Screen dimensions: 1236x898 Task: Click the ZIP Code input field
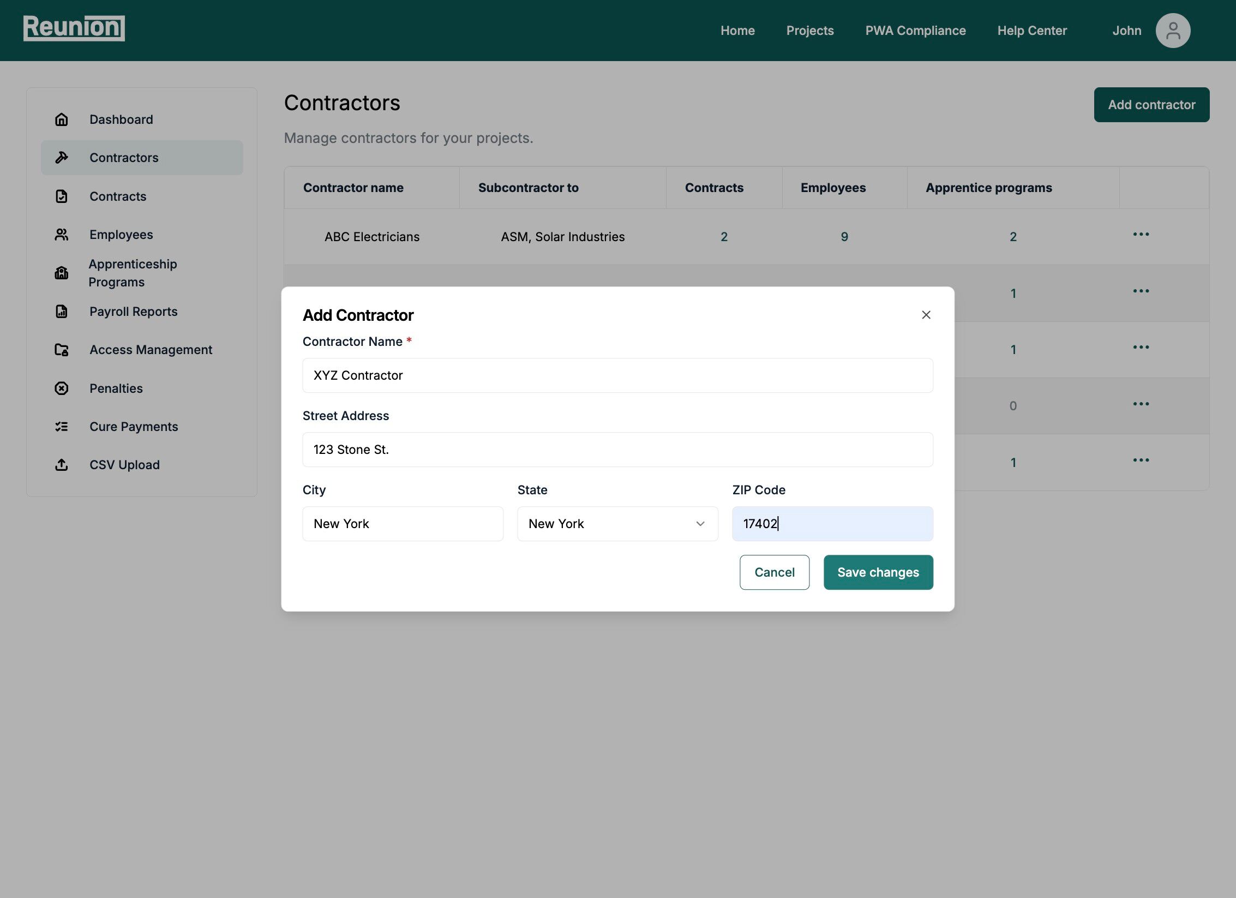point(832,524)
